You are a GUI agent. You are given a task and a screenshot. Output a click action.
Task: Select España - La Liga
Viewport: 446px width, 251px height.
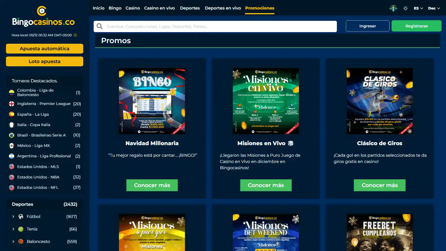(45, 114)
